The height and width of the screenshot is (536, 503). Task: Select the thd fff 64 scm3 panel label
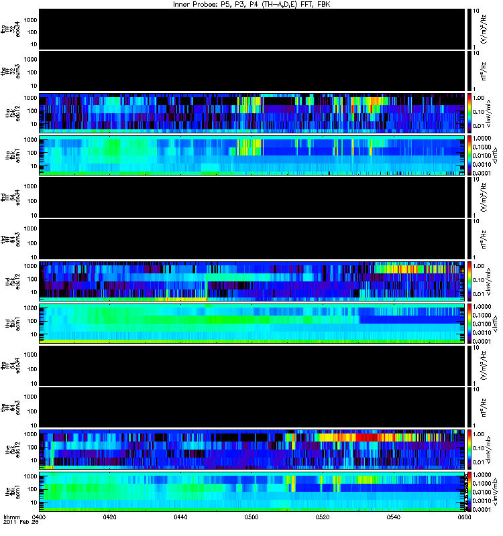point(10,240)
